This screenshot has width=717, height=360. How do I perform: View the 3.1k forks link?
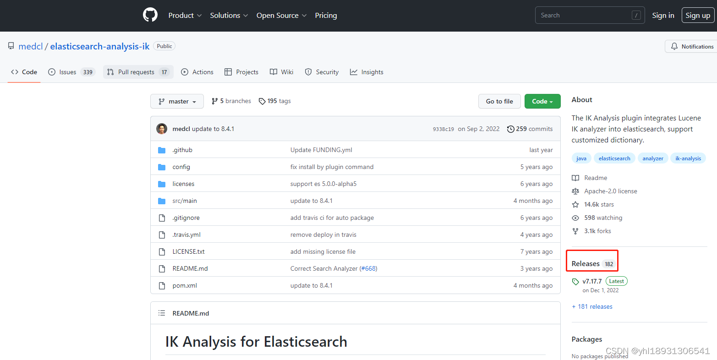coord(592,231)
